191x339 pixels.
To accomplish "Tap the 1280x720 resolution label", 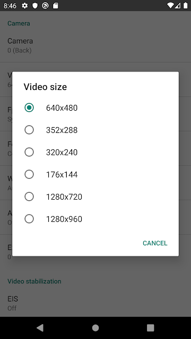I will tap(64, 197).
